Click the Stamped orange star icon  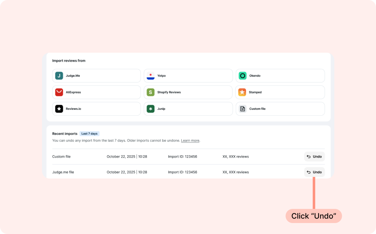click(x=242, y=92)
